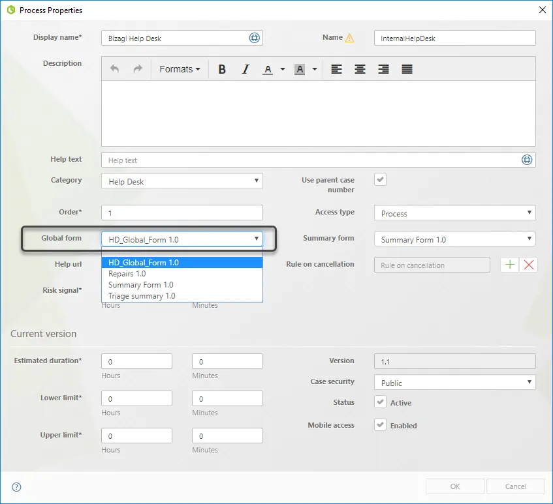This screenshot has height=504, width=553.
Task: Align the description text right
Action: coord(383,69)
